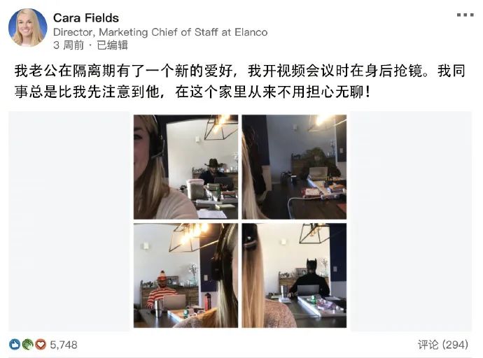
Task: Click the first line of the post text
Action: [x=239, y=71]
